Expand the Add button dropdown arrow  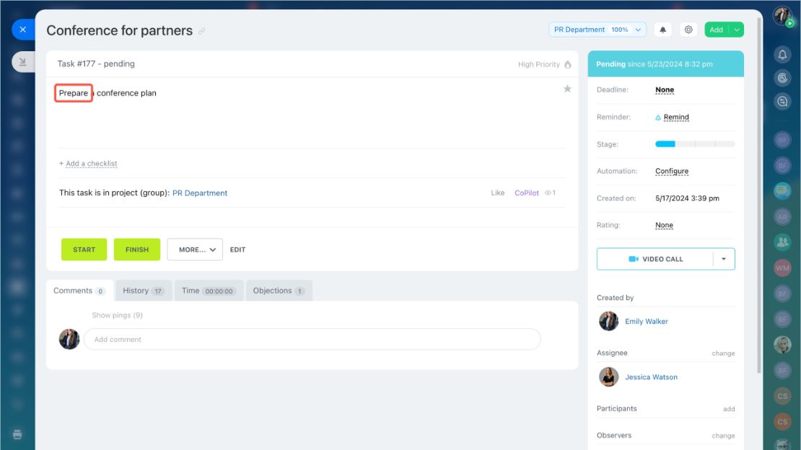coord(737,30)
